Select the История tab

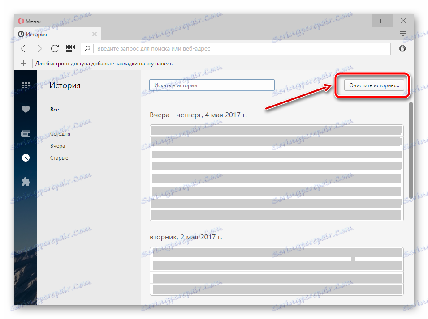point(58,34)
